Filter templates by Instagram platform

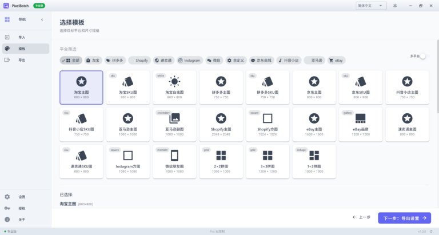point(190,60)
